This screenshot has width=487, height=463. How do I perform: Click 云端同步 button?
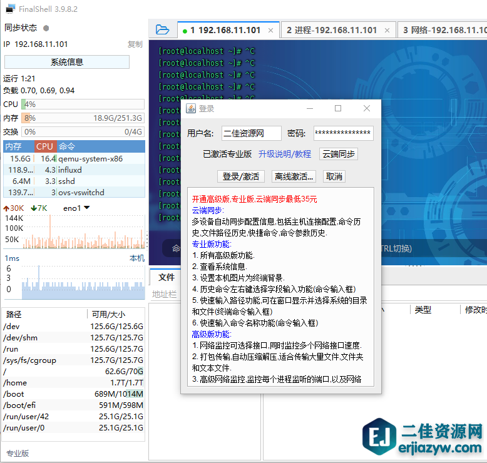click(x=339, y=154)
